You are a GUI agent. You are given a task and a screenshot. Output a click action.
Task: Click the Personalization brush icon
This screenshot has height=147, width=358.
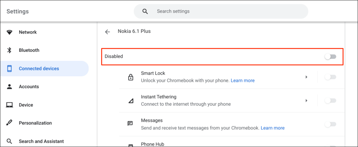[9, 123]
